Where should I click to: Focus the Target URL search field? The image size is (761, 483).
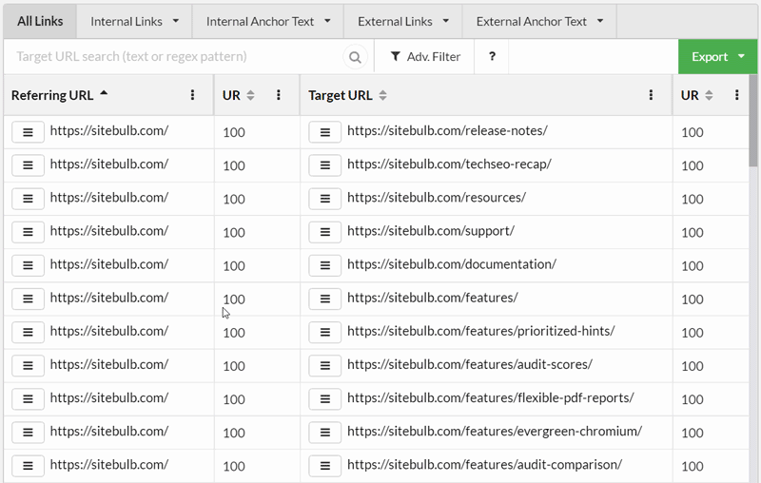point(175,57)
